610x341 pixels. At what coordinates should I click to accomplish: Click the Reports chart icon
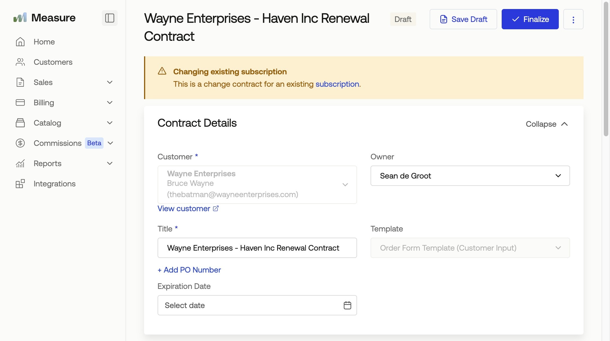pyautogui.click(x=20, y=163)
